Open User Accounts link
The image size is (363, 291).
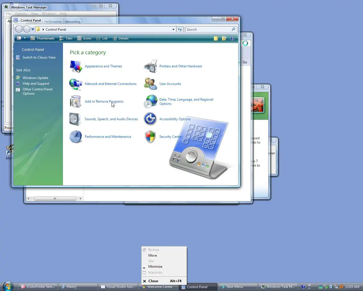(170, 84)
